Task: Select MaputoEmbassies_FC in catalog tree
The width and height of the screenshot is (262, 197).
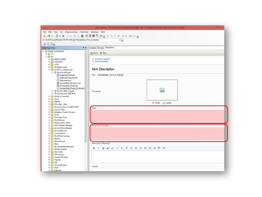Action: point(69,78)
